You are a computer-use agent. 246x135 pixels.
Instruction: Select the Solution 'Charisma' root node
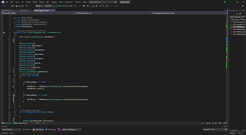coord(238,20)
